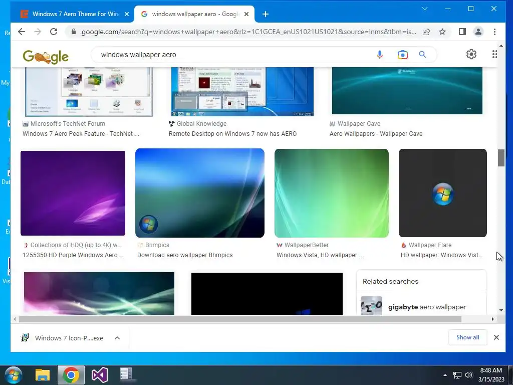Close the Windows 7 Aero Theme tab
This screenshot has height=385, width=513.
coord(127,14)
